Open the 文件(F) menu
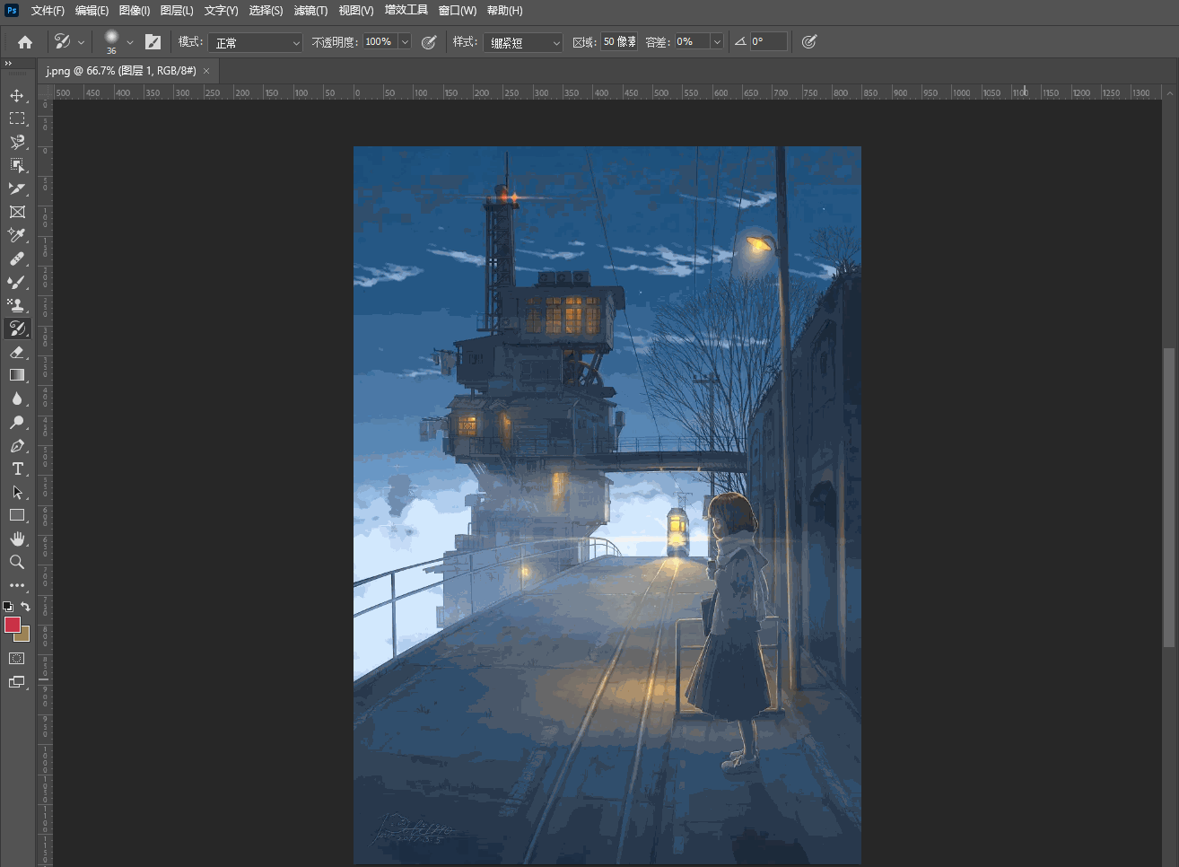The width and height of the screenshot is (1179, 867). (x=48, y=11)
